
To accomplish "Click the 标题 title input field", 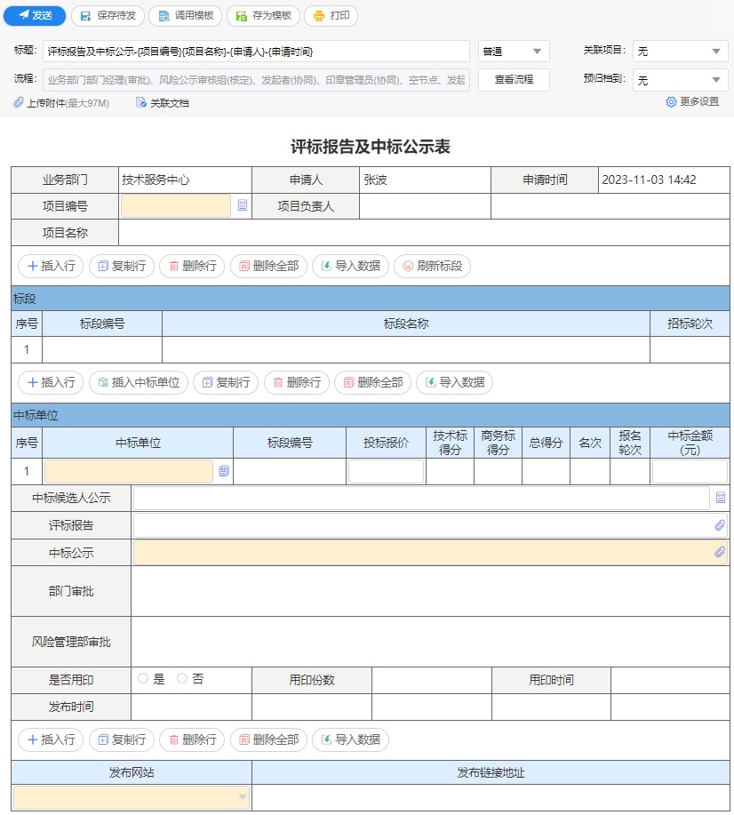I will coord(256,52).
